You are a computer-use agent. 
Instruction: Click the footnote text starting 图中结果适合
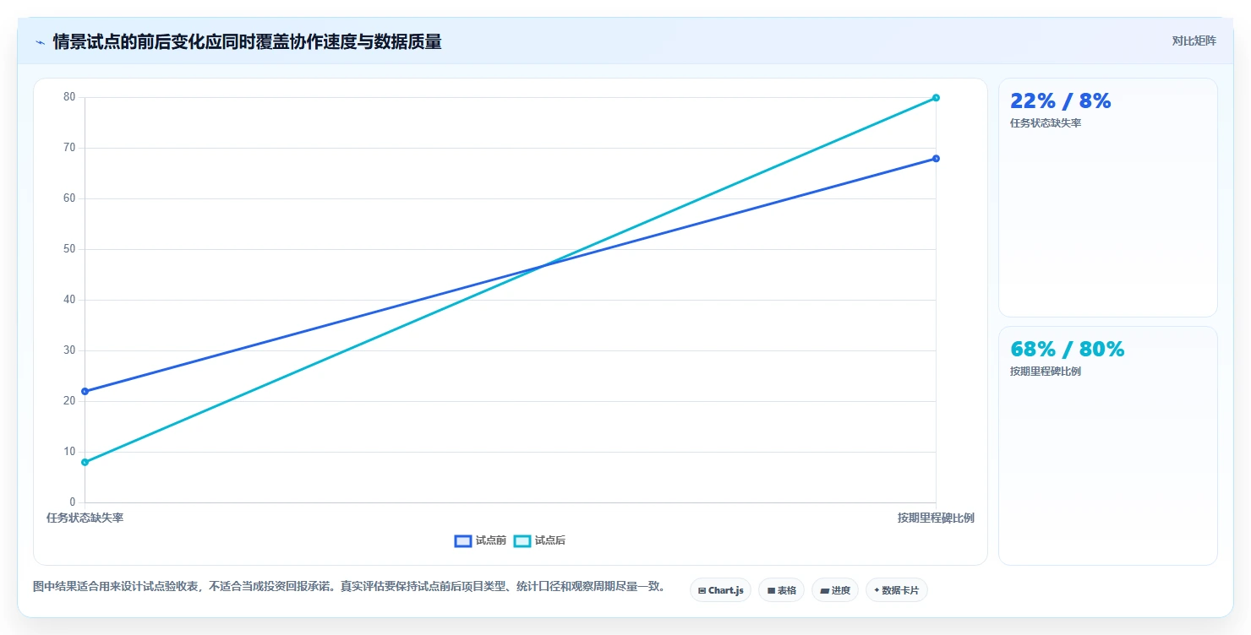point(349,587)
